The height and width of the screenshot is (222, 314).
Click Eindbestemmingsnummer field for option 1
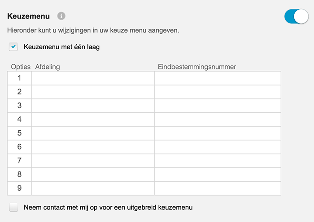(x=218, y=78)
